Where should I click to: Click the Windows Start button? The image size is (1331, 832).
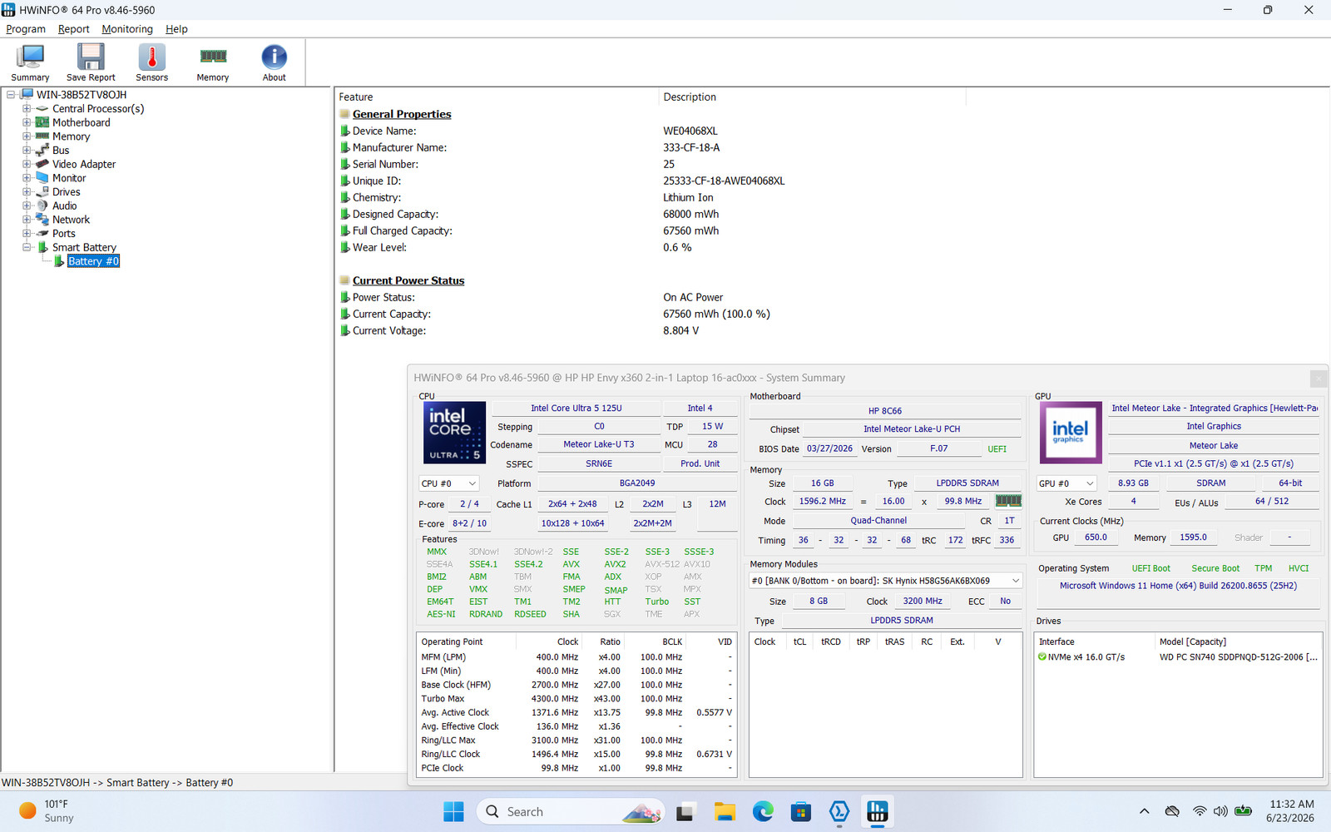pos(453,811)
